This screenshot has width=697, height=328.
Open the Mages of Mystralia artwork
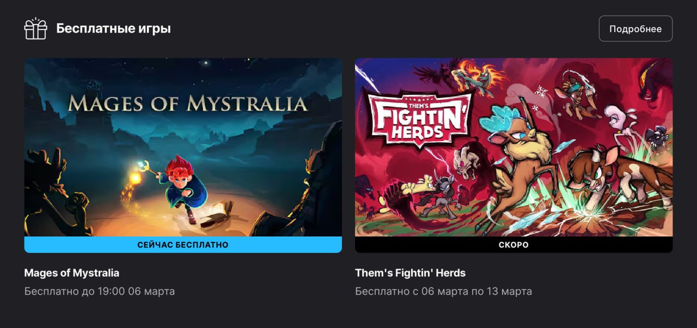183,147
